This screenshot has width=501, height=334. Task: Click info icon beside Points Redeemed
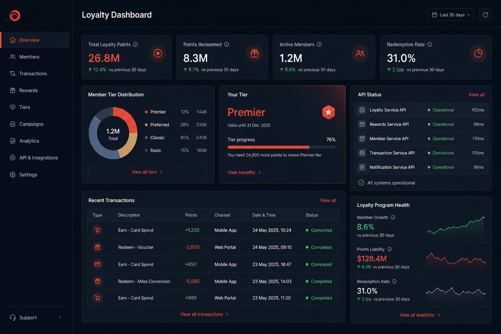(226, 45)
